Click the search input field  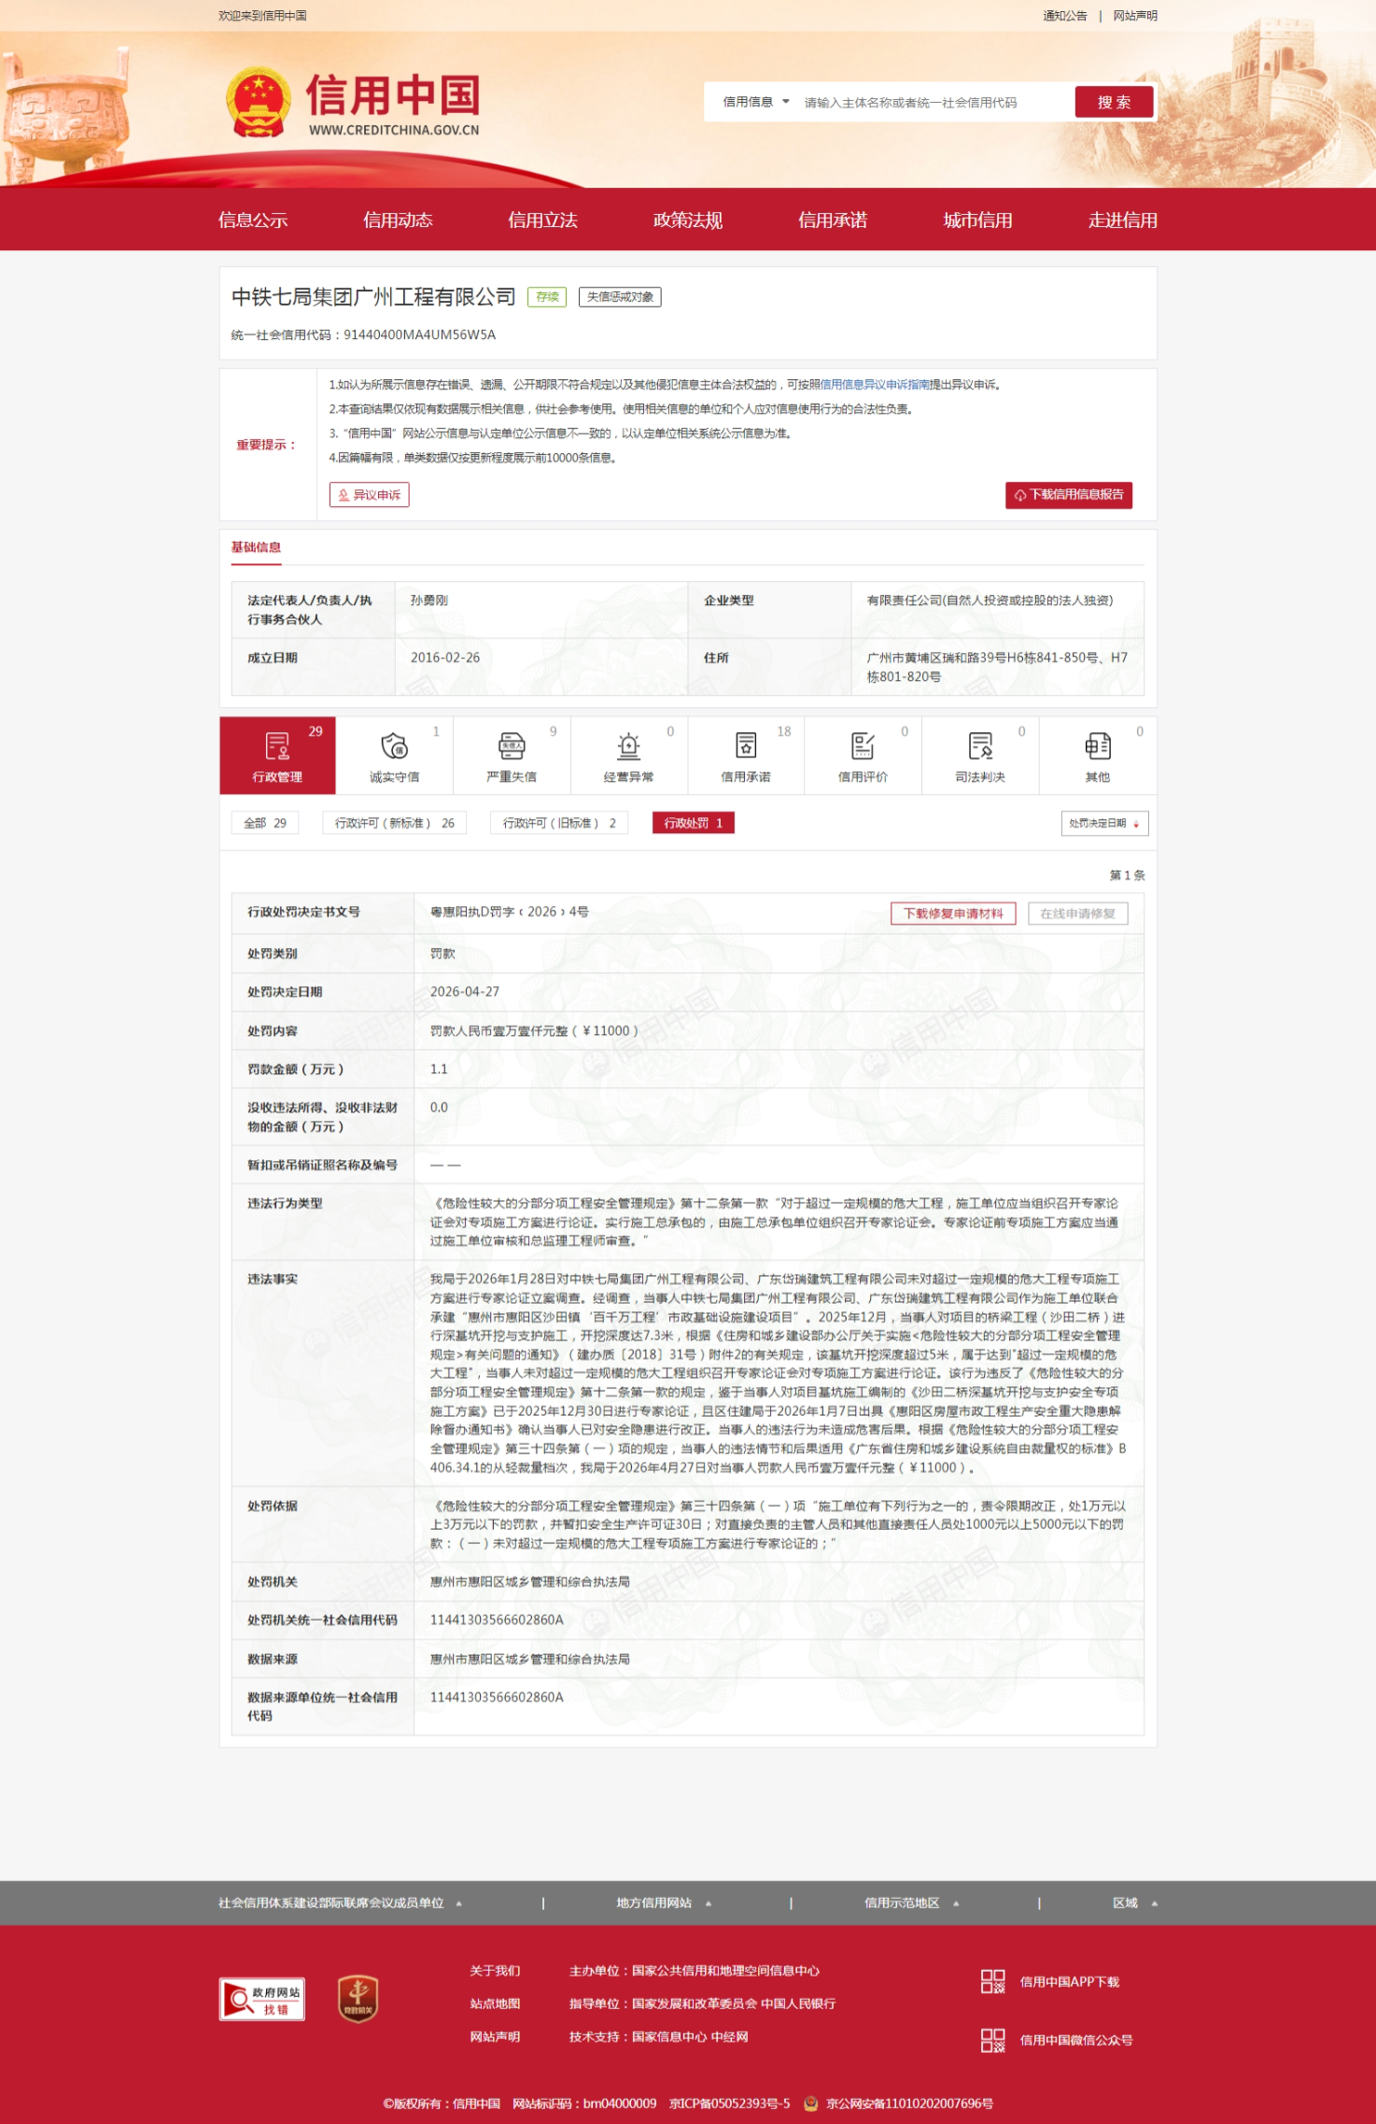[x=934, y=103]
